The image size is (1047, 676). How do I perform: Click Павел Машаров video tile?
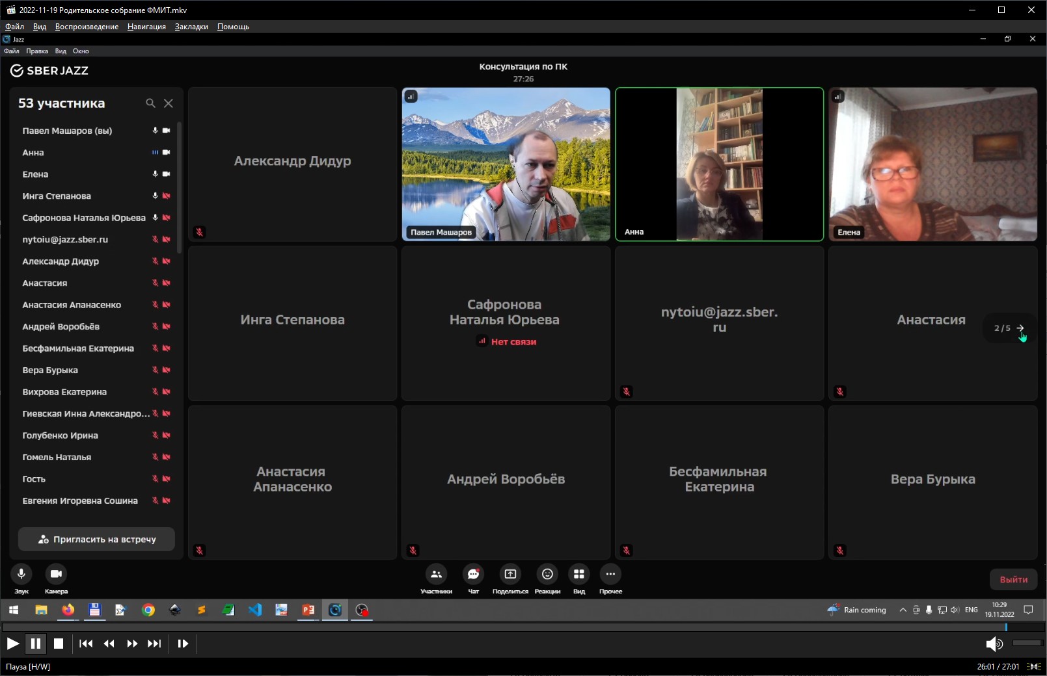coord(506,164)
